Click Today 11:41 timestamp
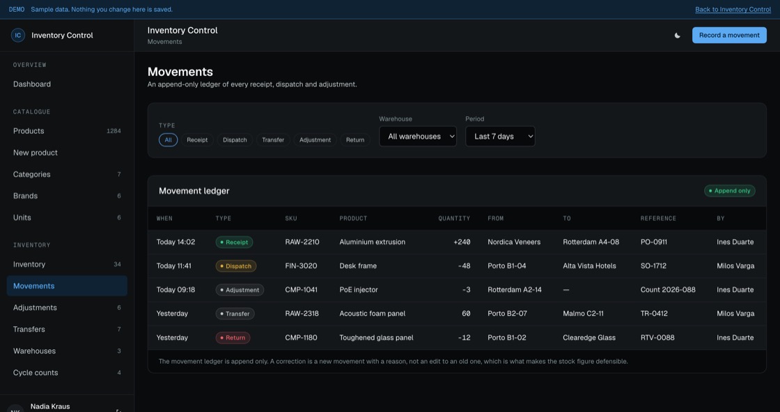Viewport: 780px width, 412px height. pyautogui.click(x=173, y=266)
